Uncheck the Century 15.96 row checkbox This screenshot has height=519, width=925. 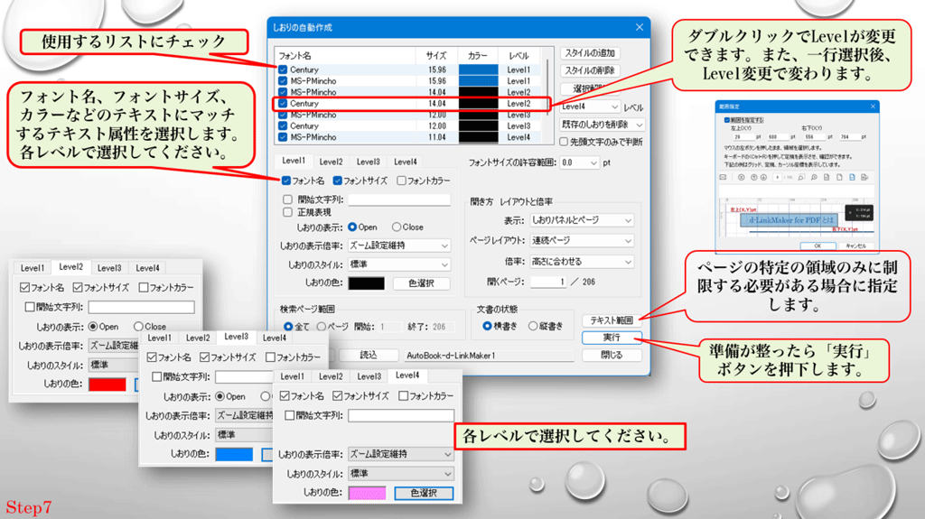coord(283,70)
